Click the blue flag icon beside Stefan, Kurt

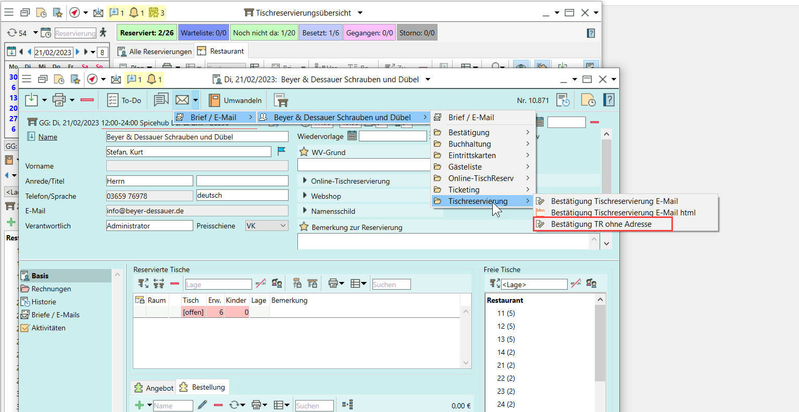(x=281, y=151)
